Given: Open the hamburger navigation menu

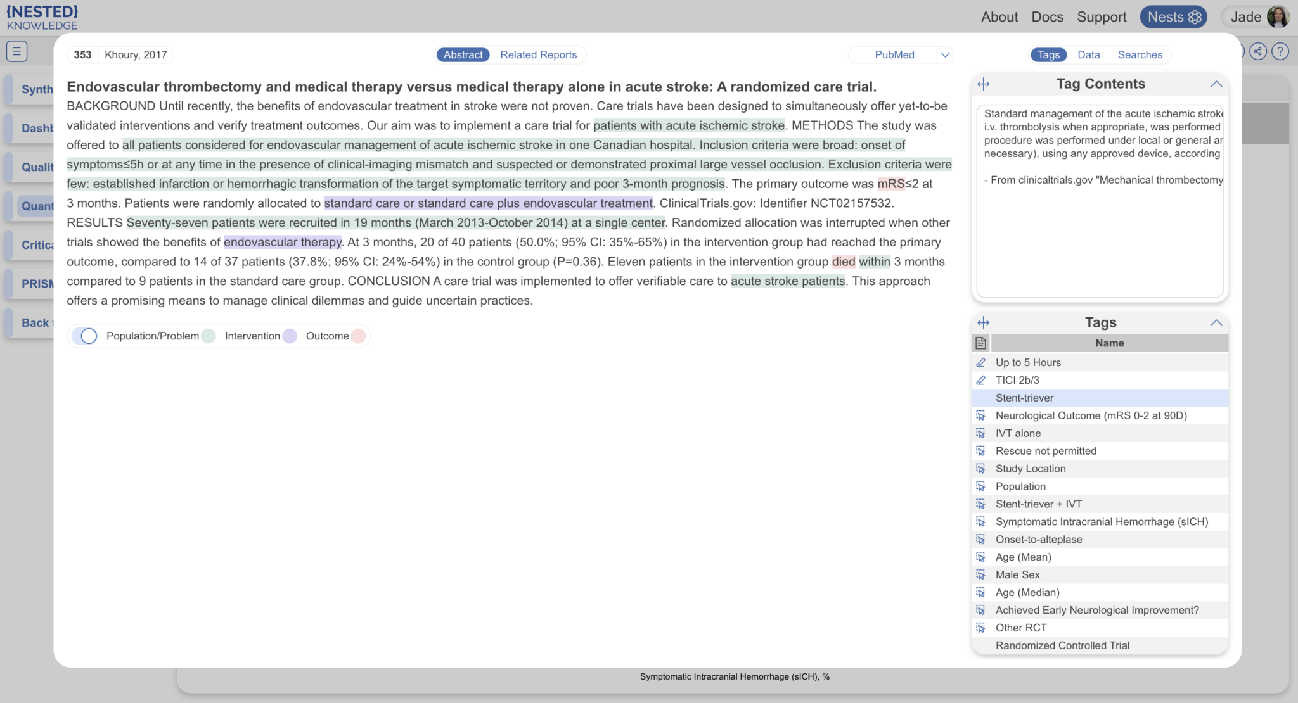Looking at the screenshot, I should click(x=17, y=51).
